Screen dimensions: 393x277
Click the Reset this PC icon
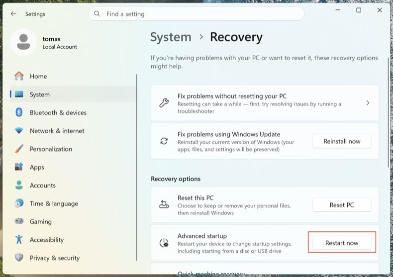pos(164,204)
